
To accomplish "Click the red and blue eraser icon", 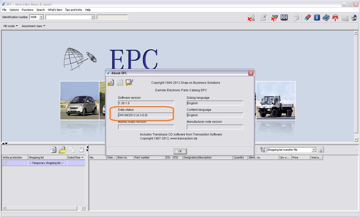I will [x=308, y=18].
